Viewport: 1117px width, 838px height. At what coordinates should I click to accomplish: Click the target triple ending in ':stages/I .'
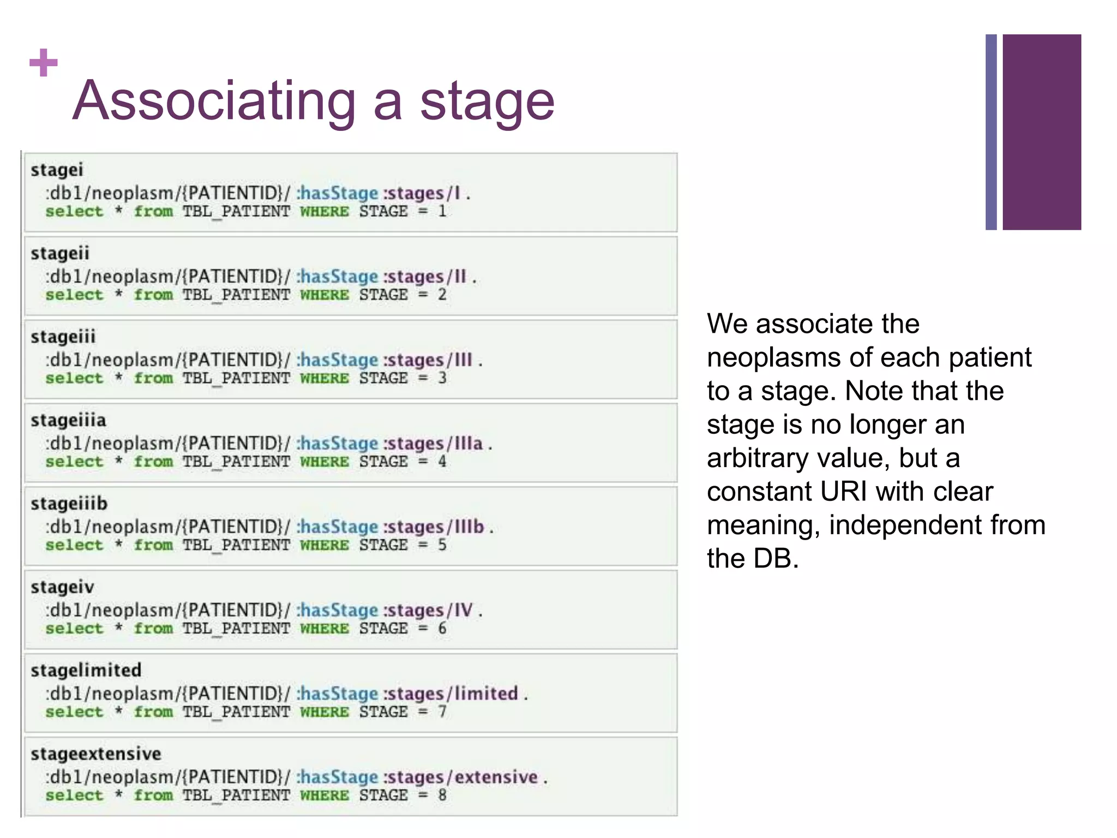259,193
